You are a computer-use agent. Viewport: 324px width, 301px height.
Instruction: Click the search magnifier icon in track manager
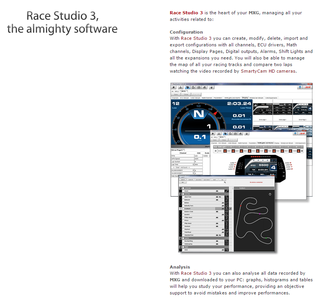click(x=225, y=182)
